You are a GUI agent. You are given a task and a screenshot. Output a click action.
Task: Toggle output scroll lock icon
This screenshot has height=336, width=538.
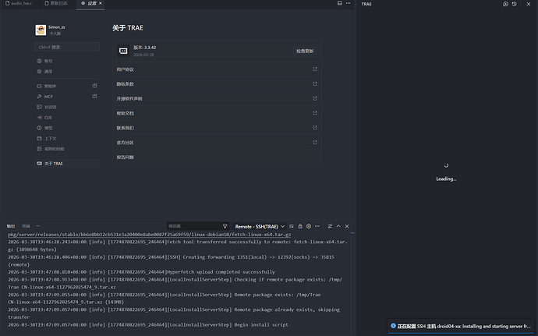click(x=300, y=226)
